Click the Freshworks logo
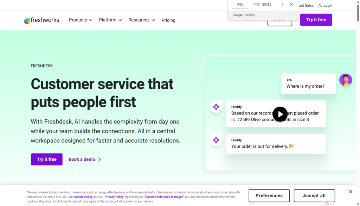 [x=41, y=20]
